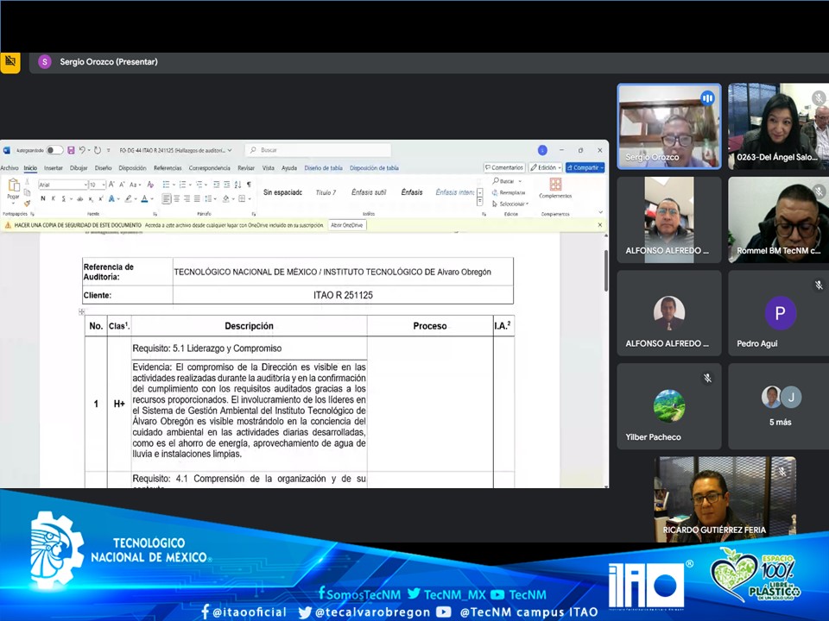Click the text effects A icon

111,198
